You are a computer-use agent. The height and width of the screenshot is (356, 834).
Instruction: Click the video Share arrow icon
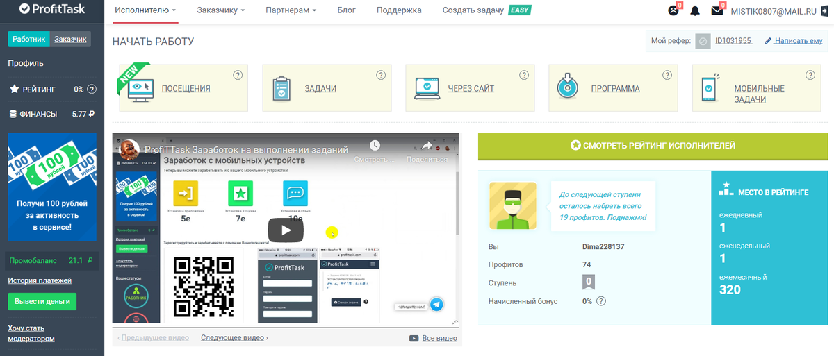427,146
